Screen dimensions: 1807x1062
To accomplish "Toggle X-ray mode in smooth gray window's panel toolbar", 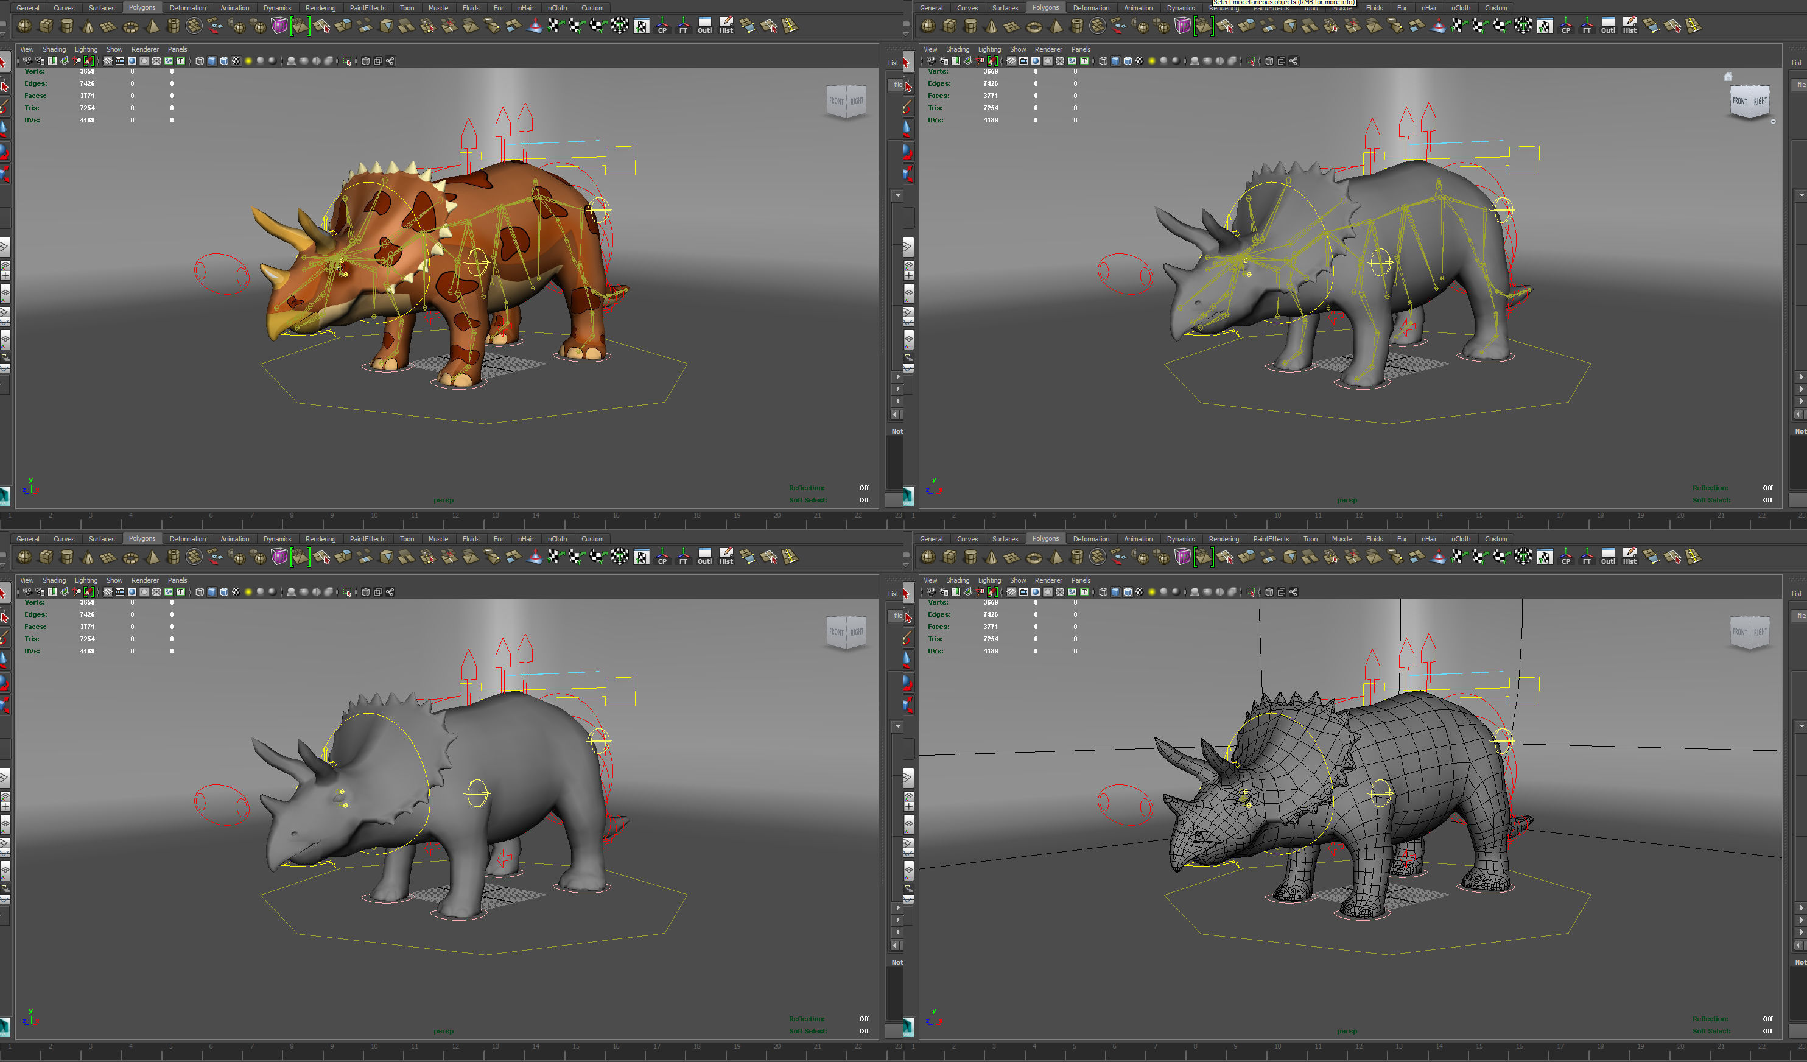I will [366, 593].
